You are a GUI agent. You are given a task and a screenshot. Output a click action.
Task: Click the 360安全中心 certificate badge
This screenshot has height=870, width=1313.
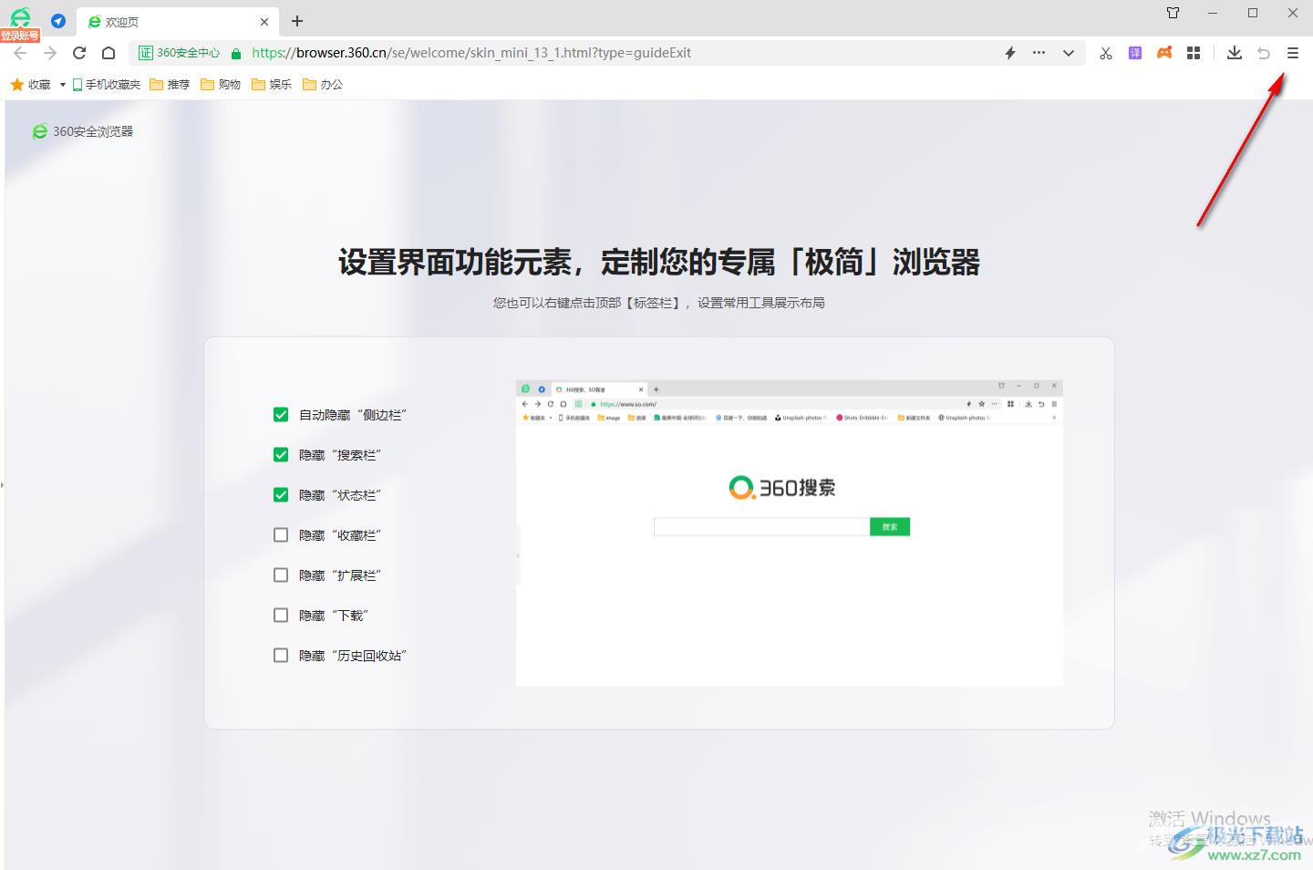(x=179, y=53)
